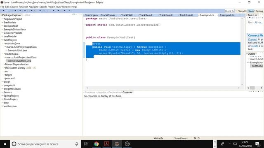Select the AngularJSProject project
The image size is (264, 148).
[x=13, y=19]
